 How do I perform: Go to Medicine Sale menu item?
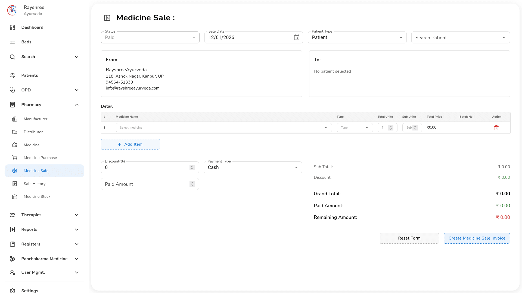click(36, 171)
